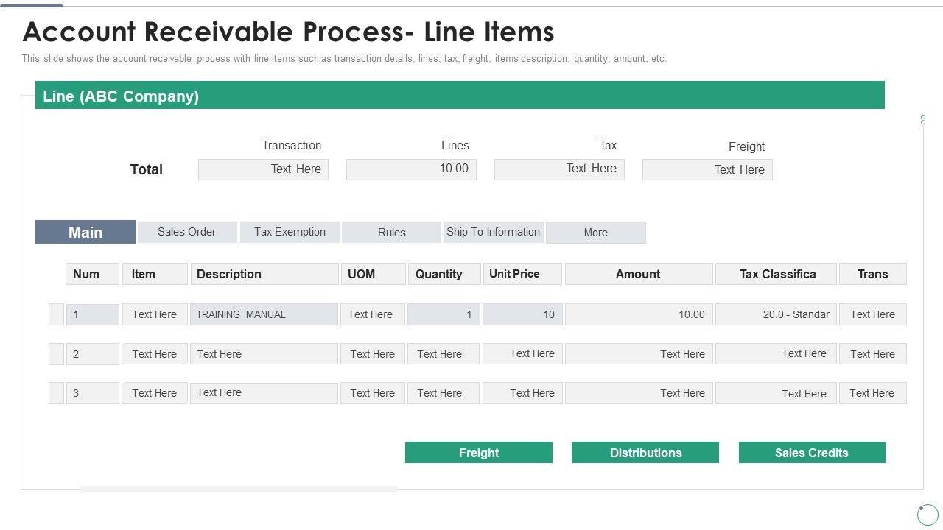Screen dimensions: 943x530
Task: Click the small dots icon below green header
Action: tap(922, 119)
